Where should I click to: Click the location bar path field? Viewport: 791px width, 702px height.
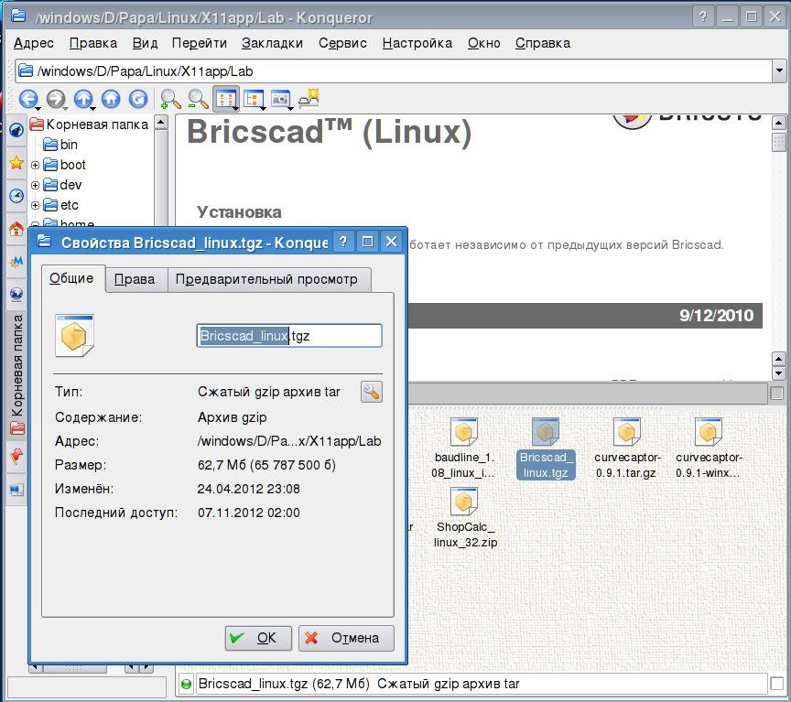[394, 71]
